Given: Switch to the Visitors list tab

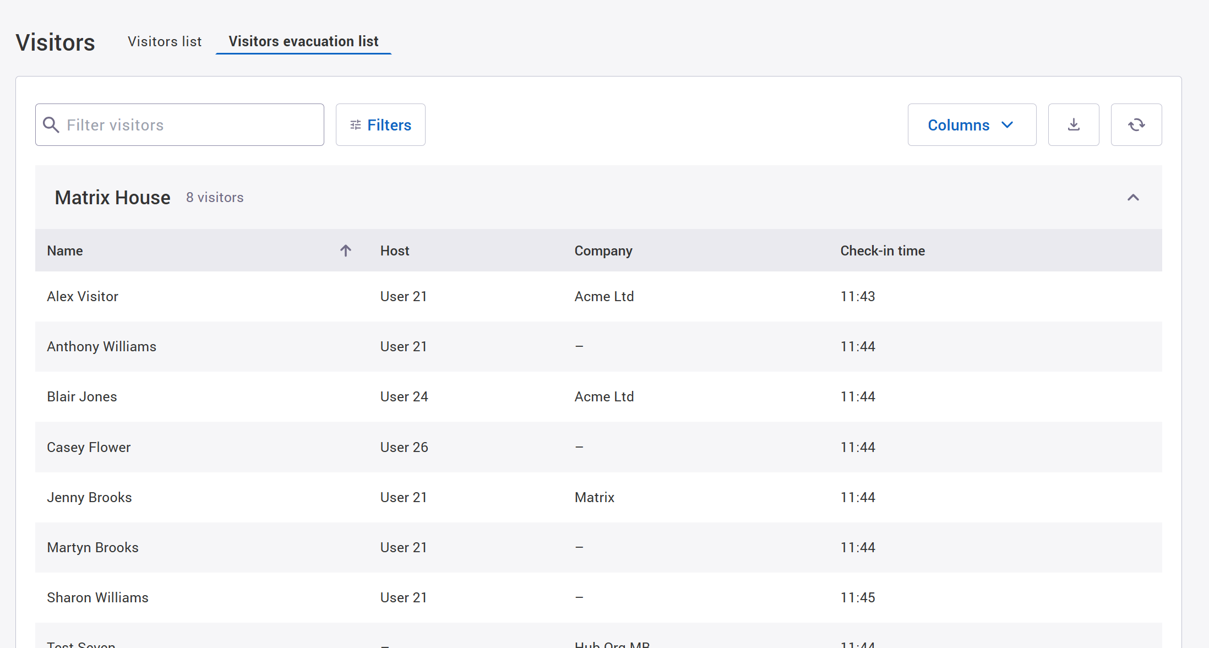Looking at the screenshot, I should (165, 42).
